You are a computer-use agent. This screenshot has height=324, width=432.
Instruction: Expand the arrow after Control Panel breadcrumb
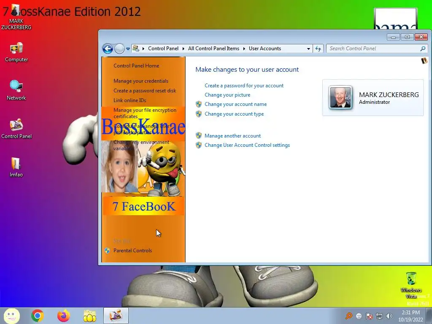(x=183, y=49)
